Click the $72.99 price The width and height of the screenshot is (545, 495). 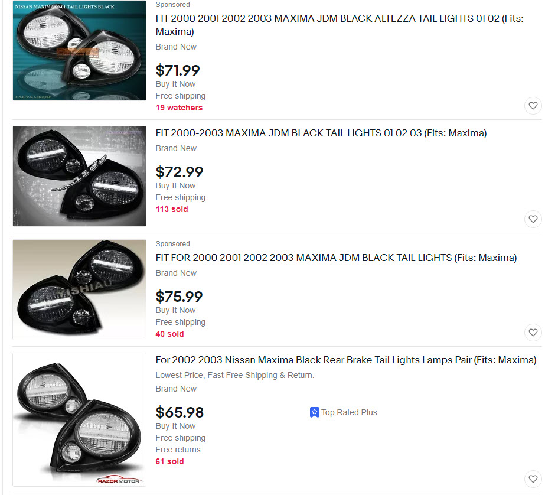179,172
